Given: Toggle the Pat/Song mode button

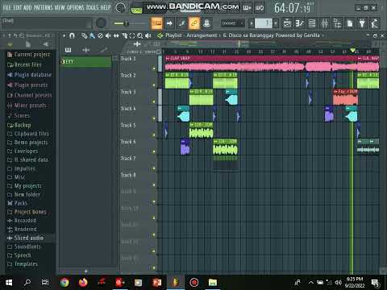Looking at the screenshot, I should click(x=136, y=10).
